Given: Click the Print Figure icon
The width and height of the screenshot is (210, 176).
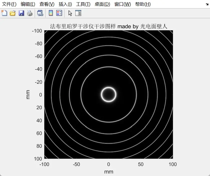Looking at the screenshot, I should (x=30, y=13).
